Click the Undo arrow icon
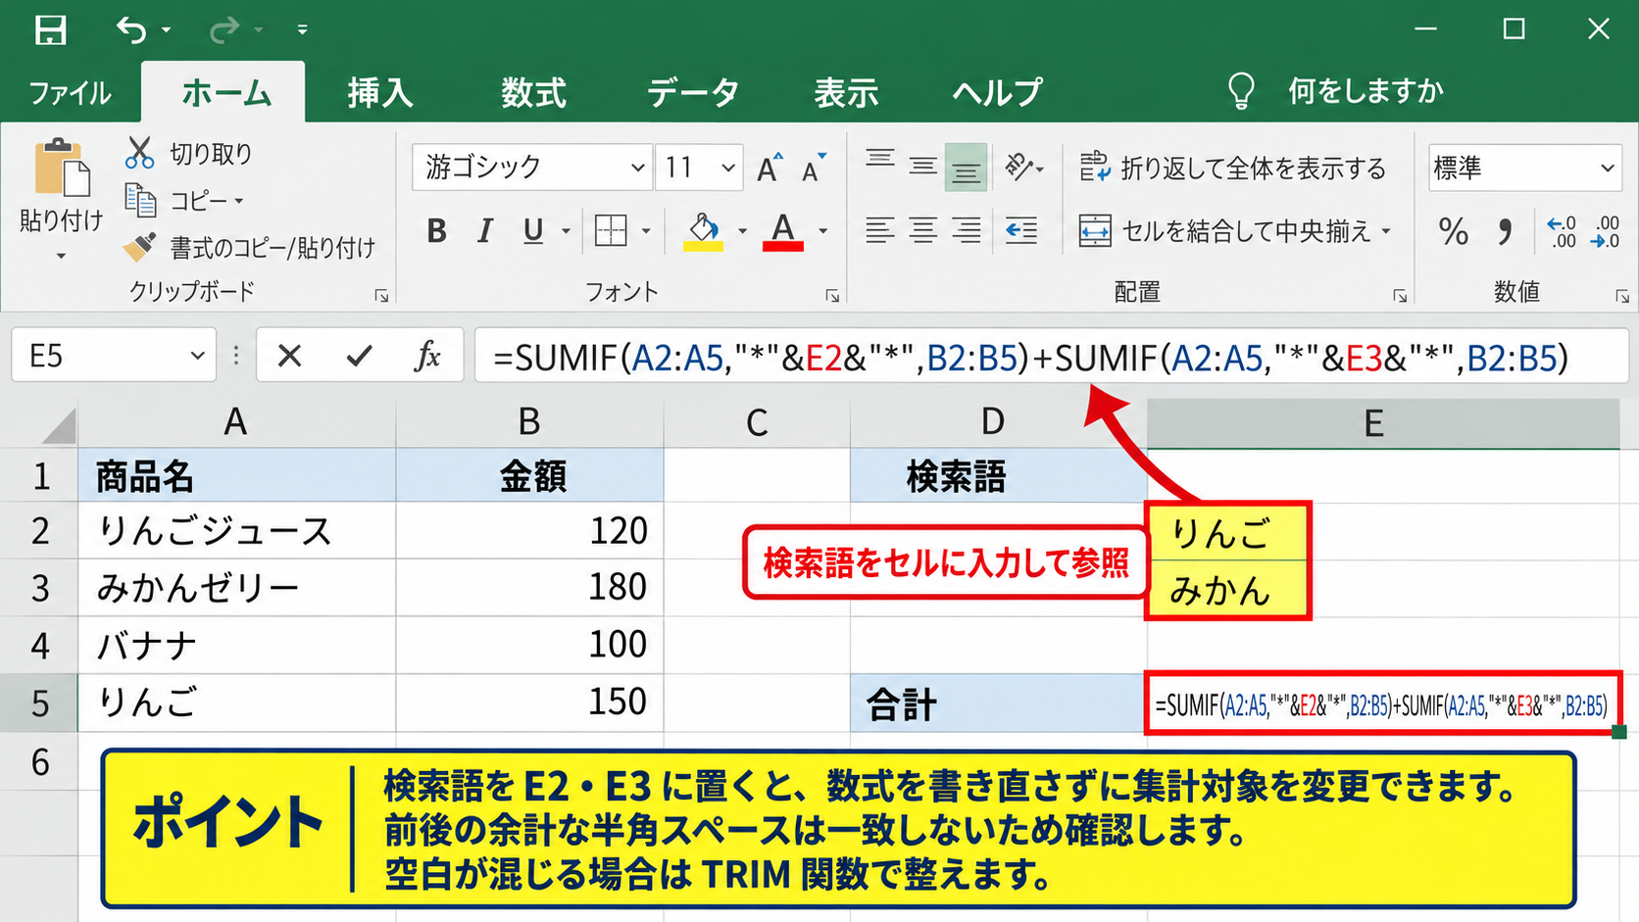The width and height of the screenshot is (1639, 922). pos(131,30)
